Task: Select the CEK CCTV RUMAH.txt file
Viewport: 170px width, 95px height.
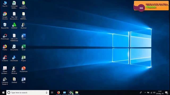Action: [14, 37]
